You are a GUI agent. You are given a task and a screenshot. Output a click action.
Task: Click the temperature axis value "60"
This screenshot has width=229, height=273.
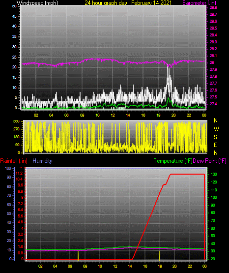point(213,228)
